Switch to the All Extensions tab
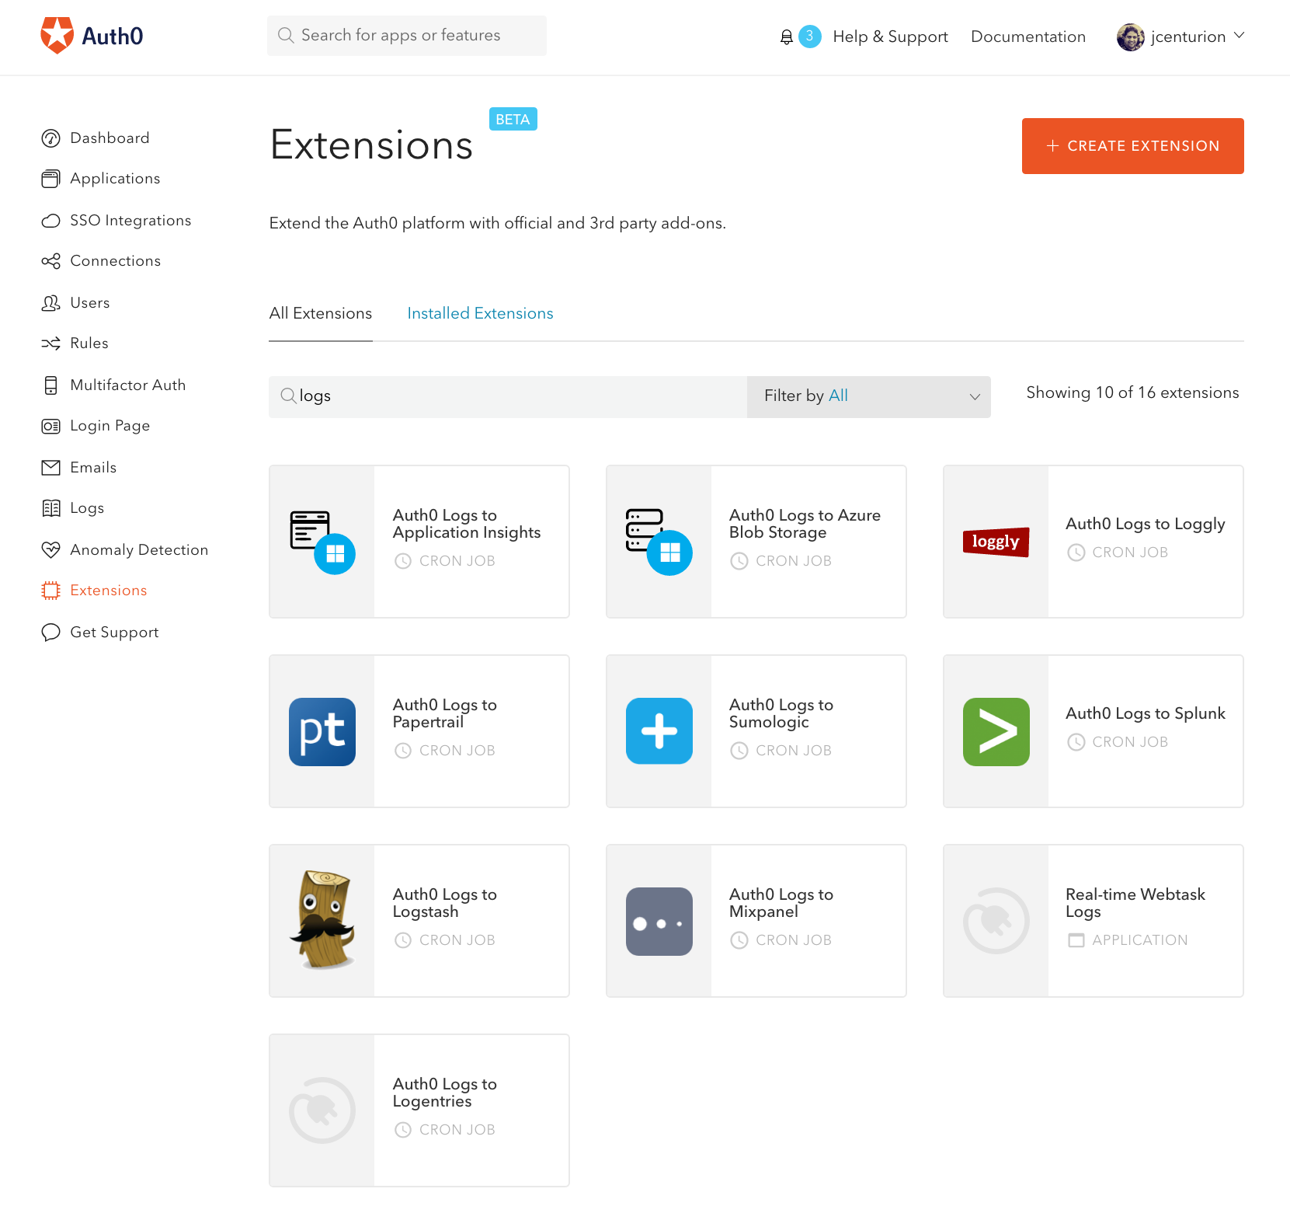 321,314
